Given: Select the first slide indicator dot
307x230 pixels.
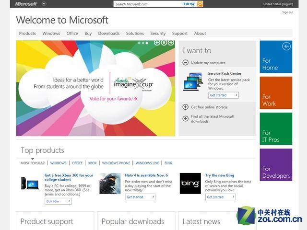Looking at the screenshot, I should [x=139, y=43].
